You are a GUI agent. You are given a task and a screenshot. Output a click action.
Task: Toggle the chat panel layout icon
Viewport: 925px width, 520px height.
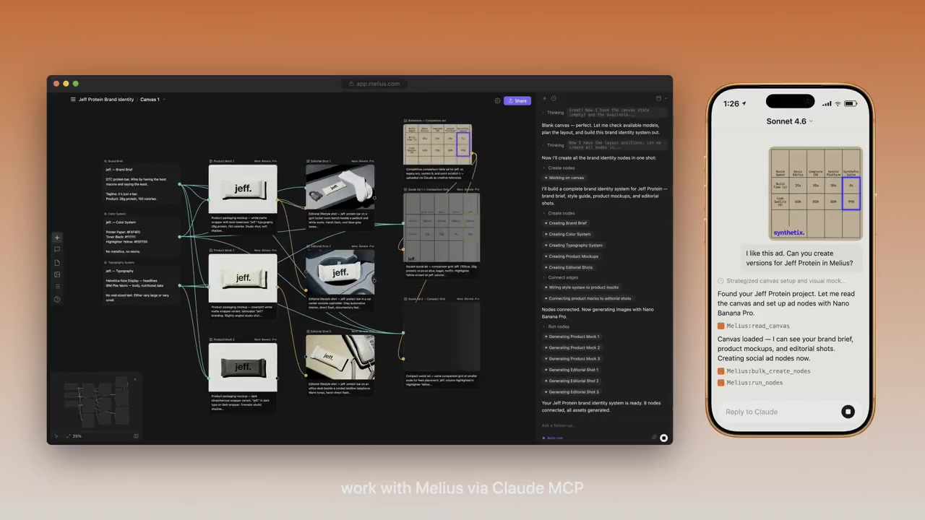658,99
